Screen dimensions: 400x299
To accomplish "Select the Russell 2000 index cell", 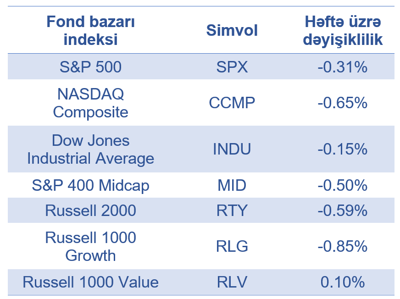I will pos(90,210).
